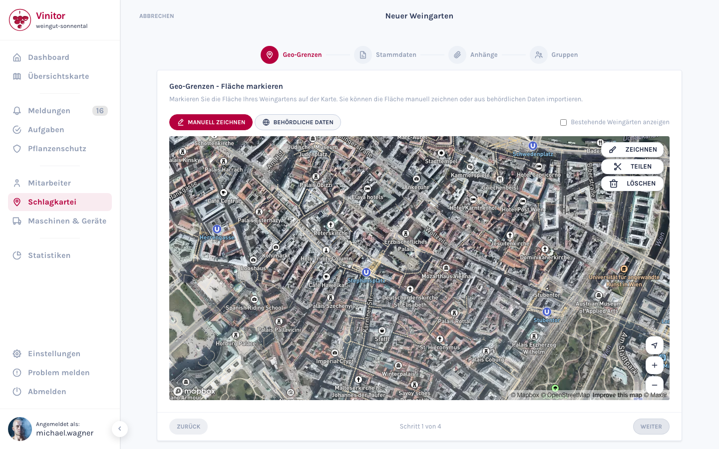Click the Geo-Grenzen pin step icon
This screenshot has height=449, width=719.
[x=270, y=55]
